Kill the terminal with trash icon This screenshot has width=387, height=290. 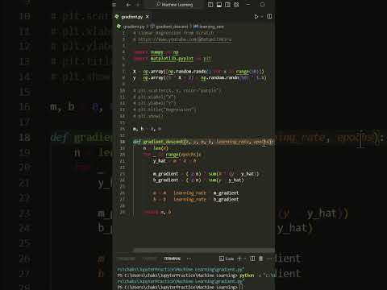[x=260, y=259]
